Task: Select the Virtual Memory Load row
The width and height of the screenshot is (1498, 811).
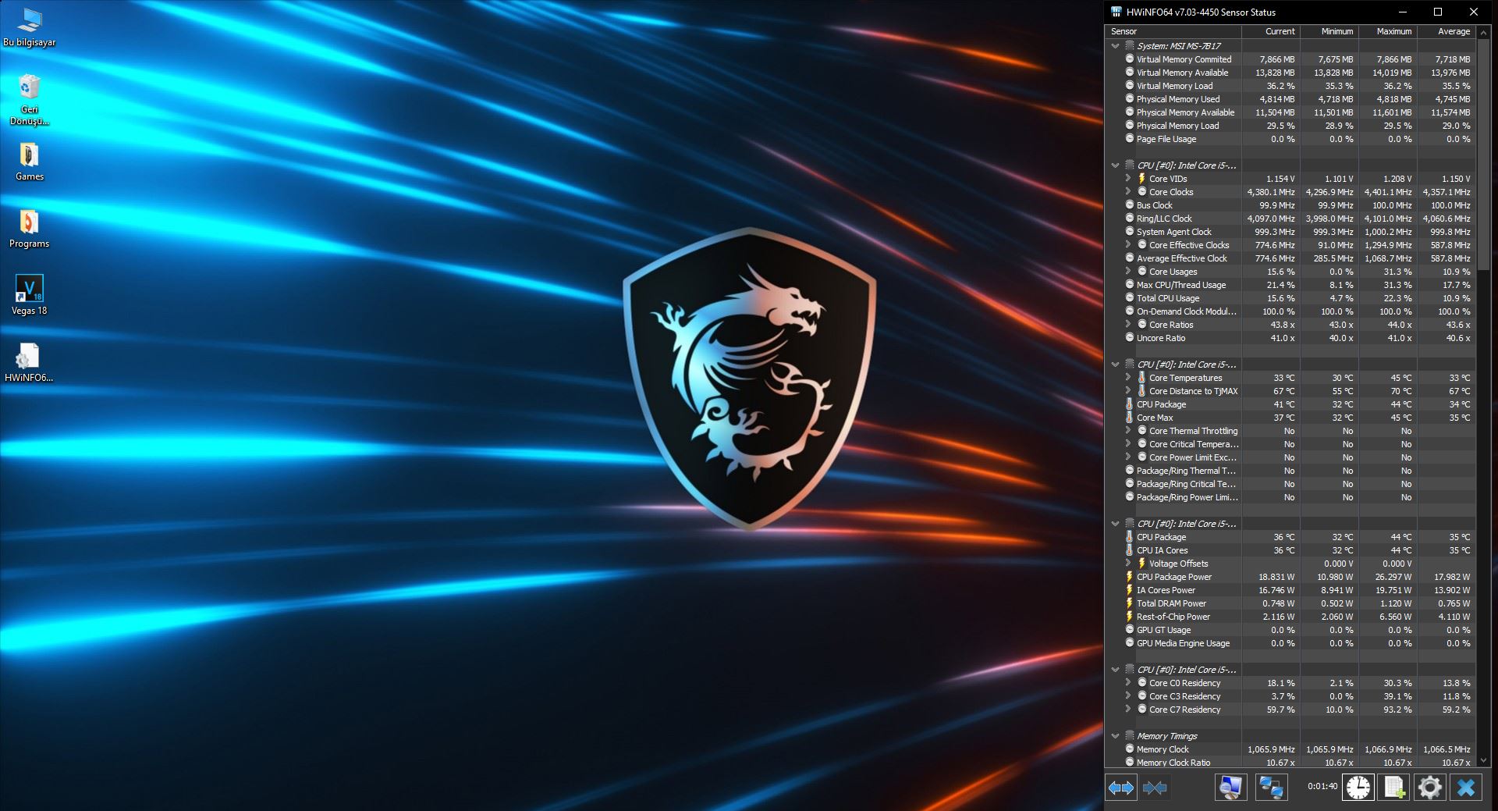Action: (x=1290, y=86)
